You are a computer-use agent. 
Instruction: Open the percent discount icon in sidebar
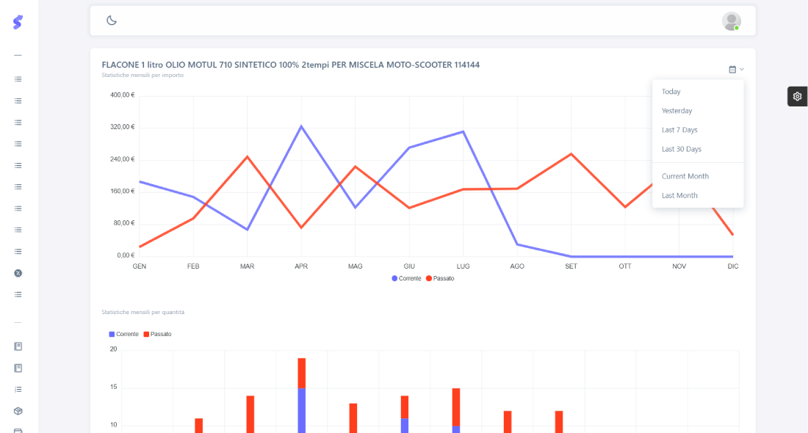pos(18,274)
